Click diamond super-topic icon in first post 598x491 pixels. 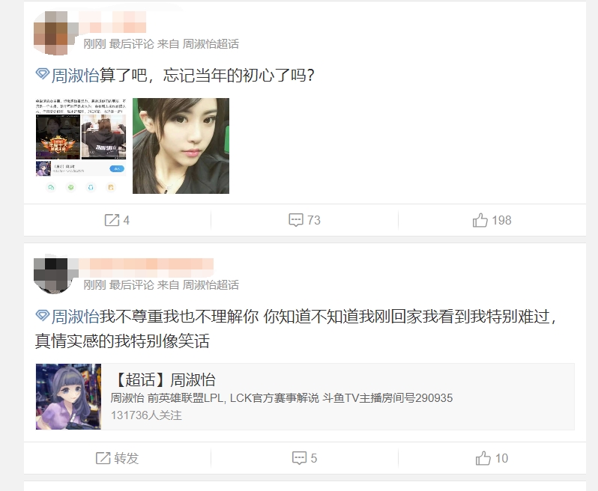(42, 74)
